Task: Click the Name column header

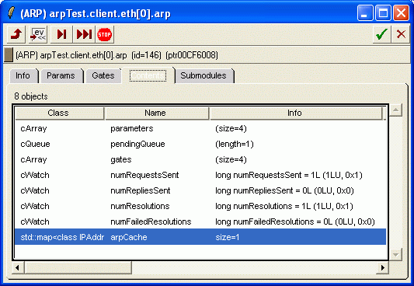Action: pos(156,113)
